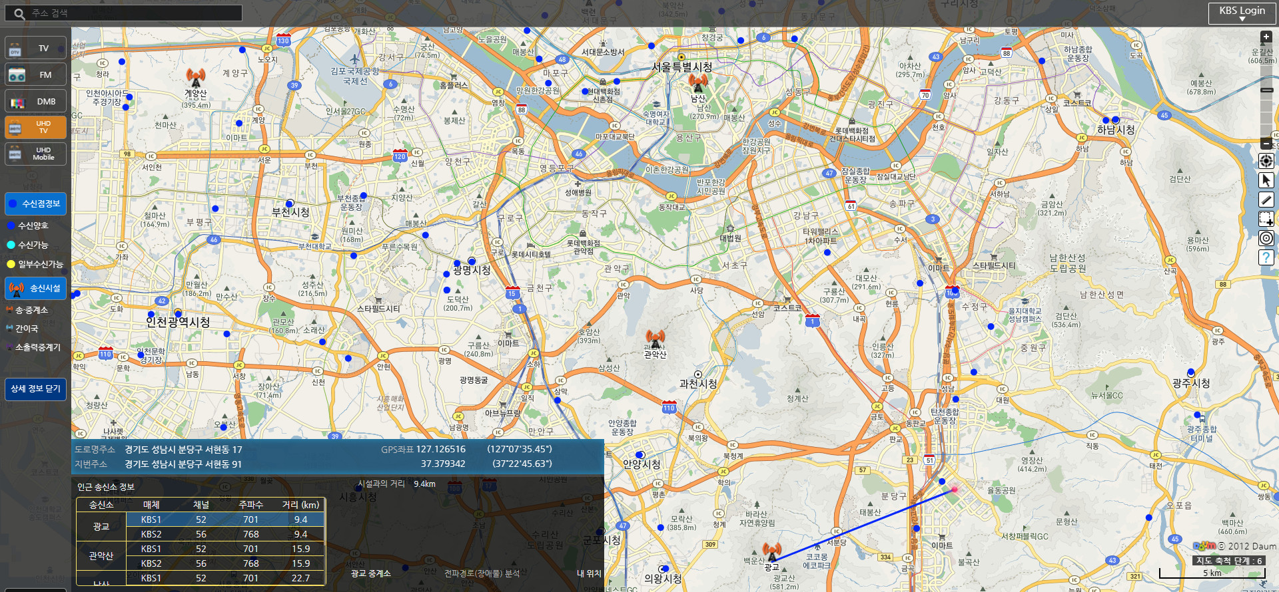
Task: Click the 시설과의 거리 9.4km readout
Action: [x=396, y=484]
